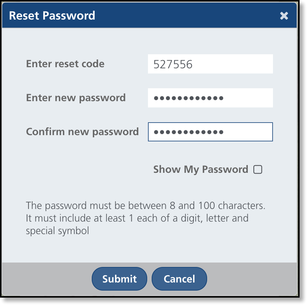Click the 'Enter reset code' label

pyautogui.click(x=65, y=64)
